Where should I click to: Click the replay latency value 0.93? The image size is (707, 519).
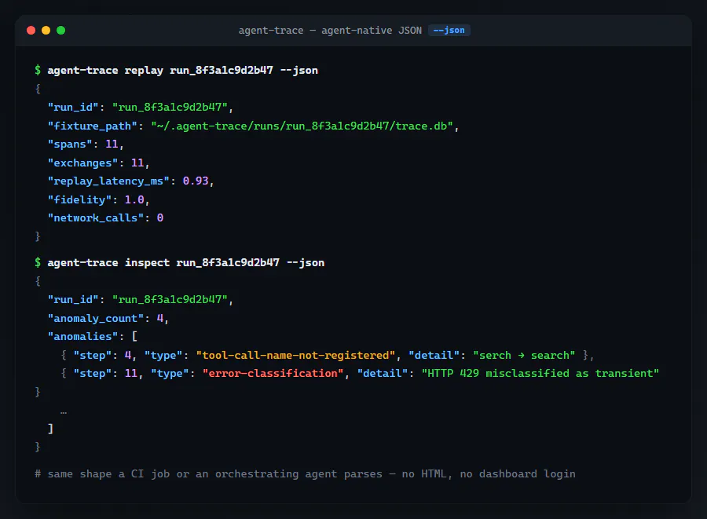(196, 181)
